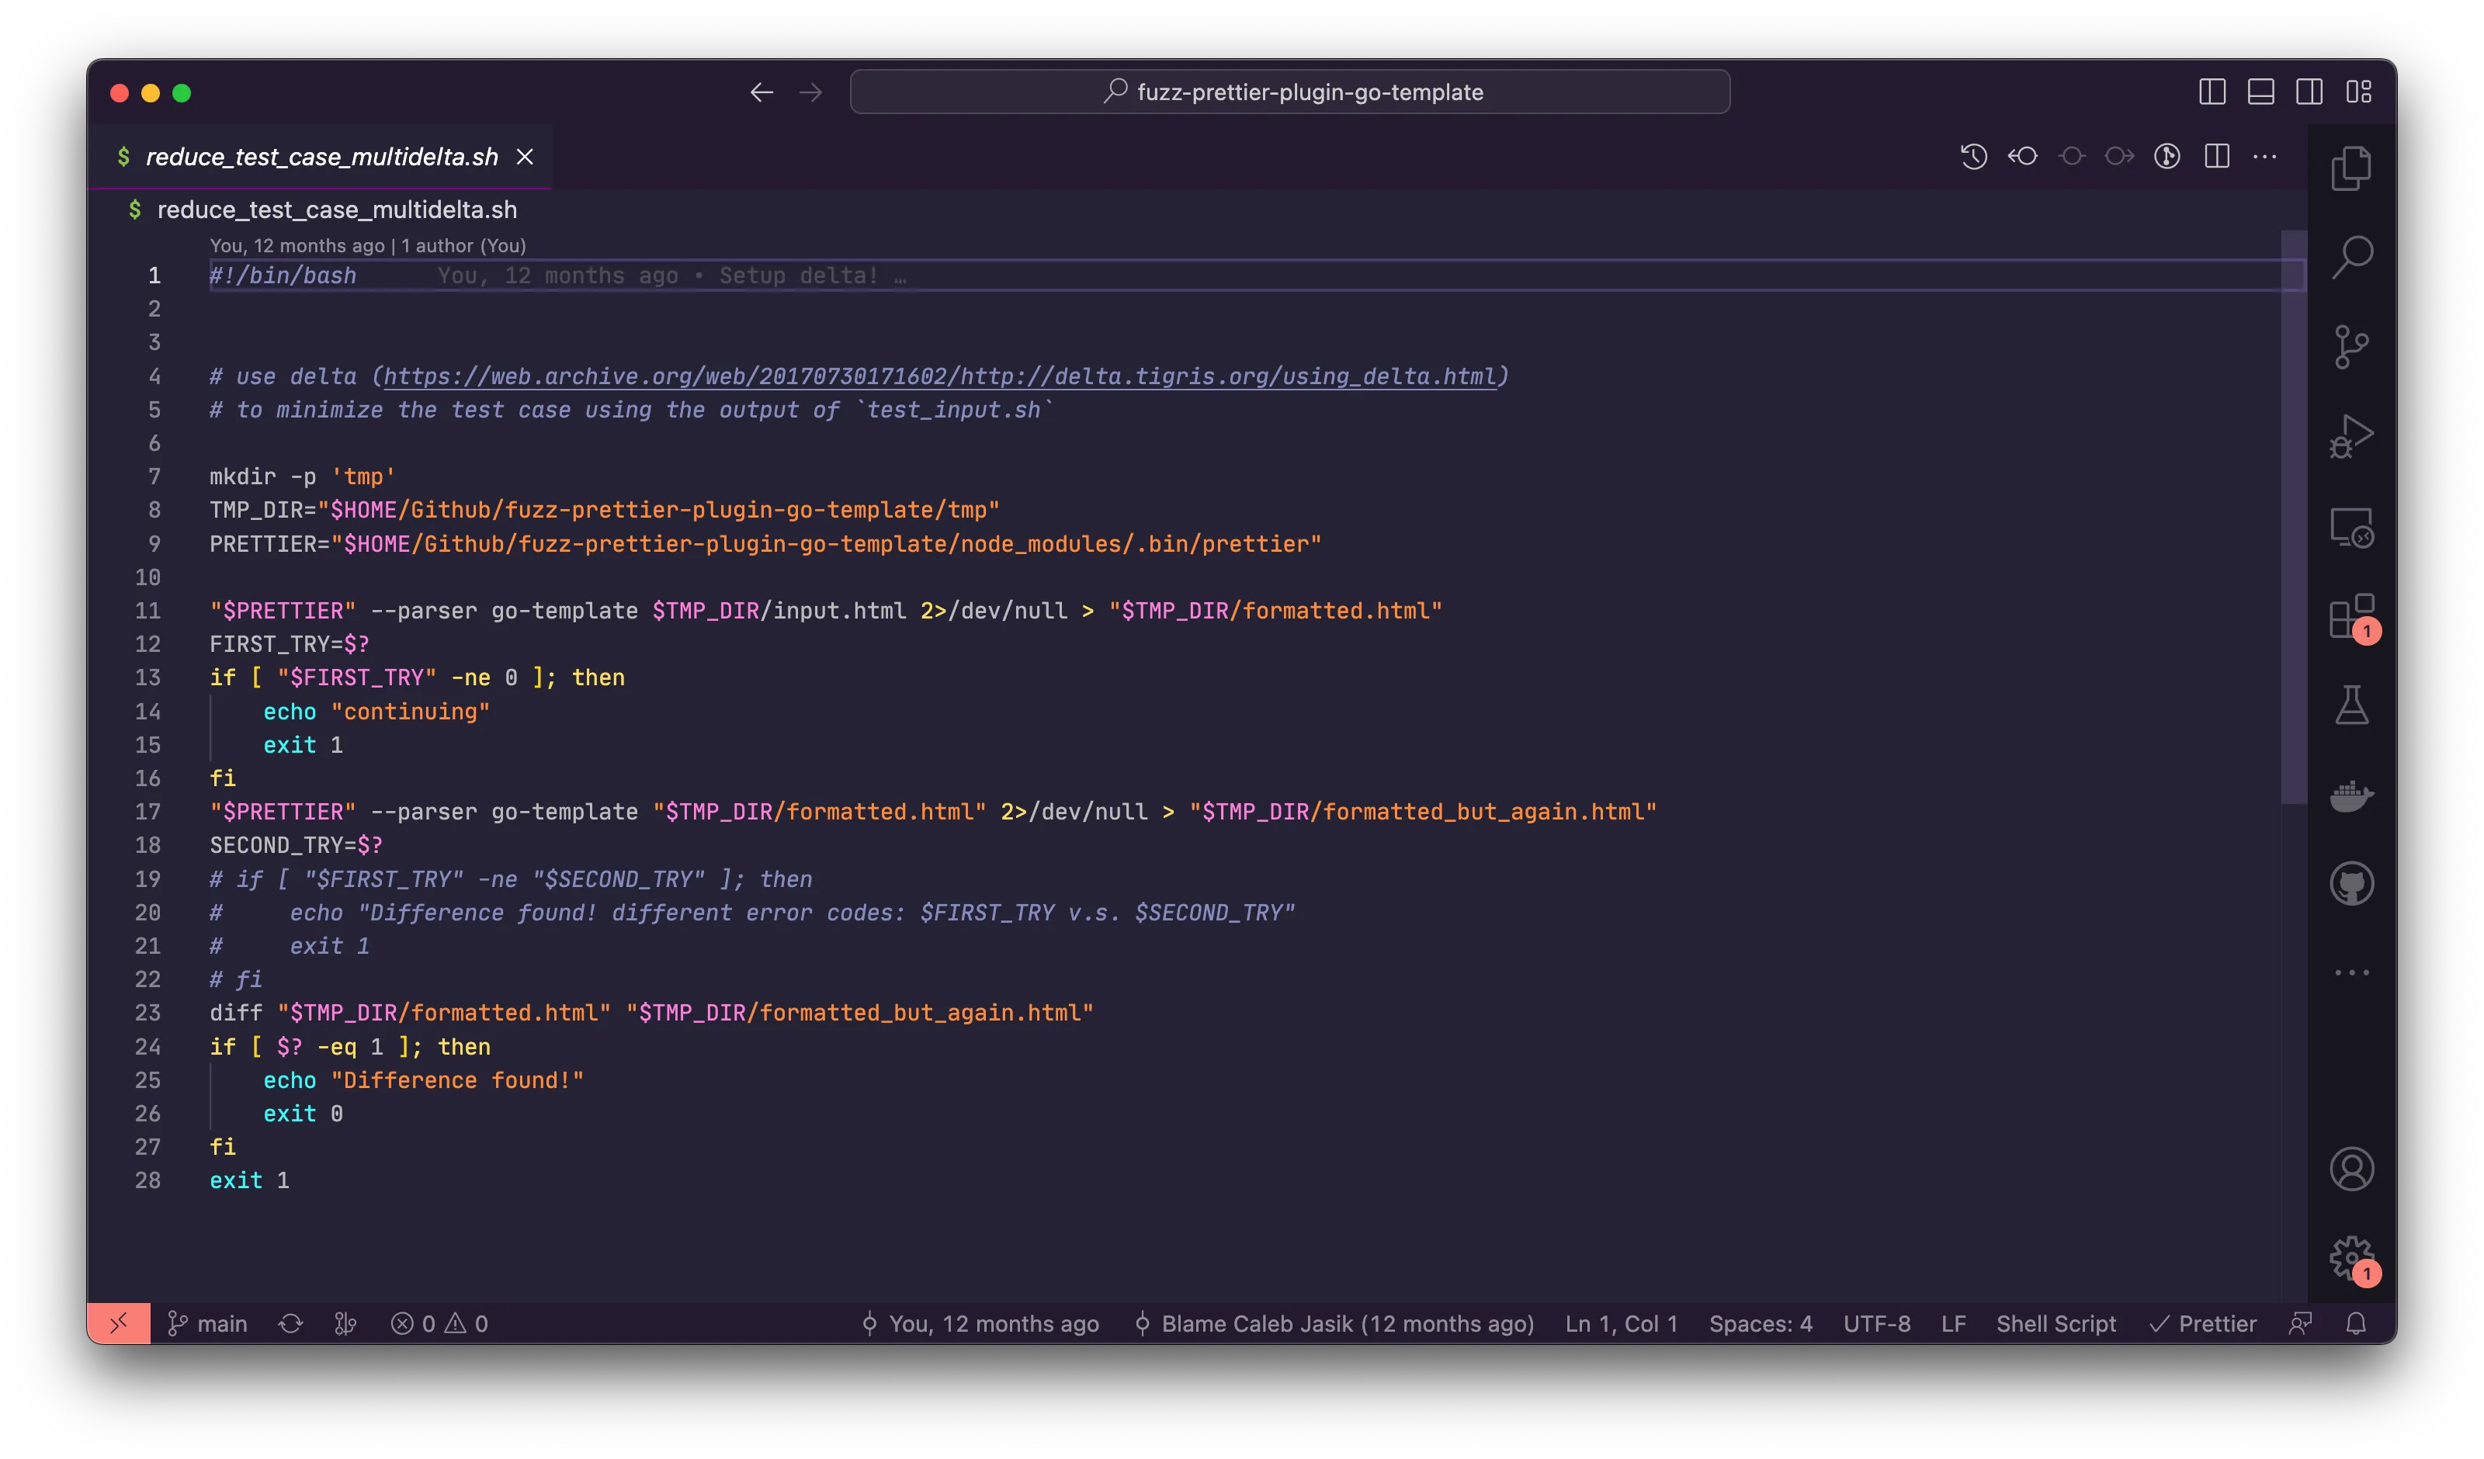This screenshot has width=2484, height=1459.
Task: Click the Shell Script language mode
Action: (x=2056, y=1324)
